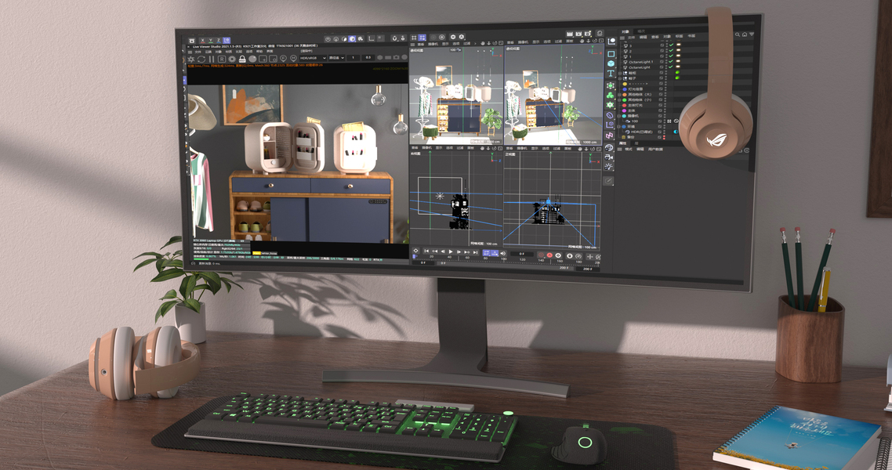Collapse the cyan-dot camera group
The height and width of the screenshot is (470, 892).
(x=619, y=116)
